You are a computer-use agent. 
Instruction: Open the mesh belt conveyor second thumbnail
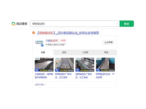(64, 65)
